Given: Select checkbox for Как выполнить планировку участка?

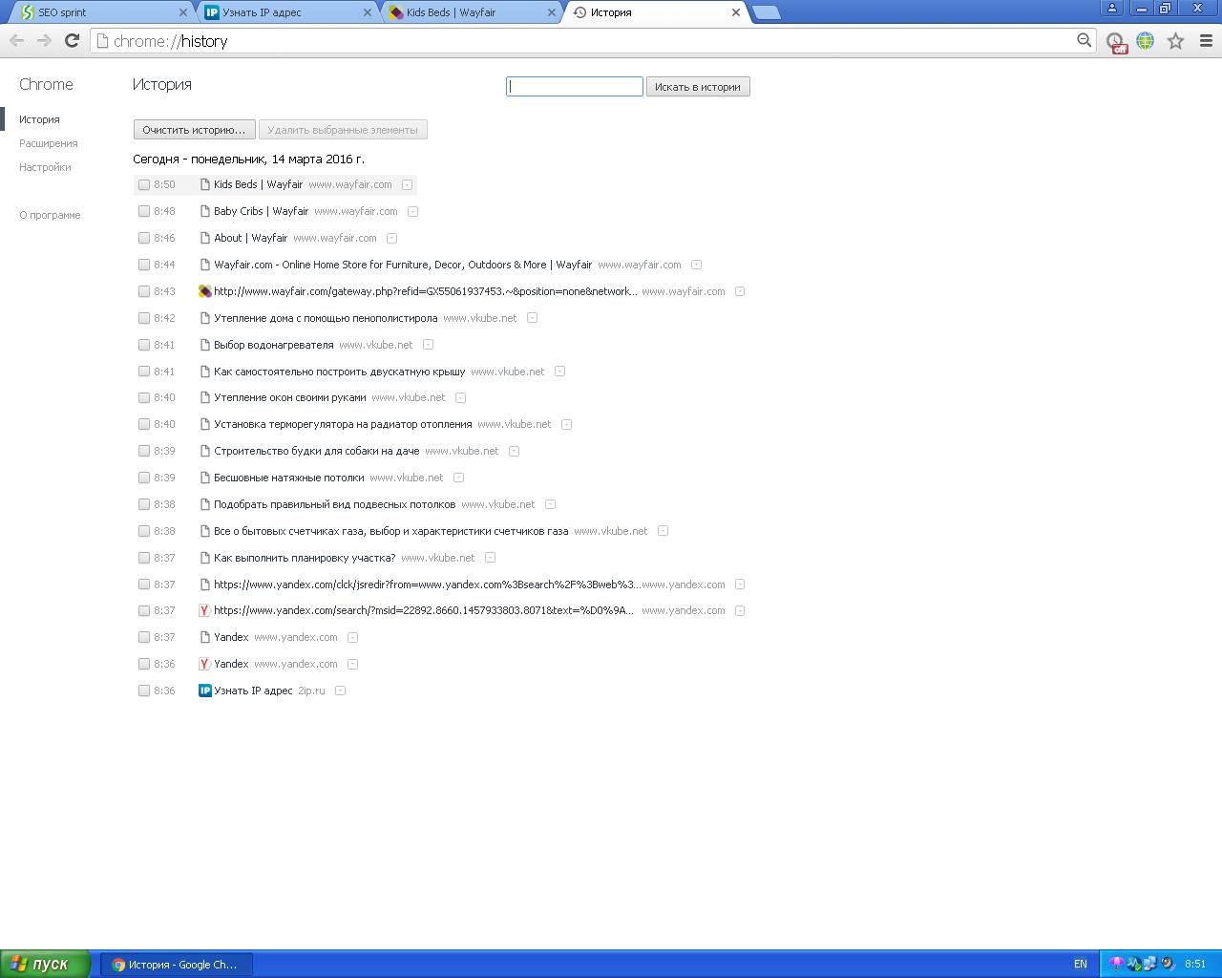Looking at the screenshot, I should coord(144,558).
